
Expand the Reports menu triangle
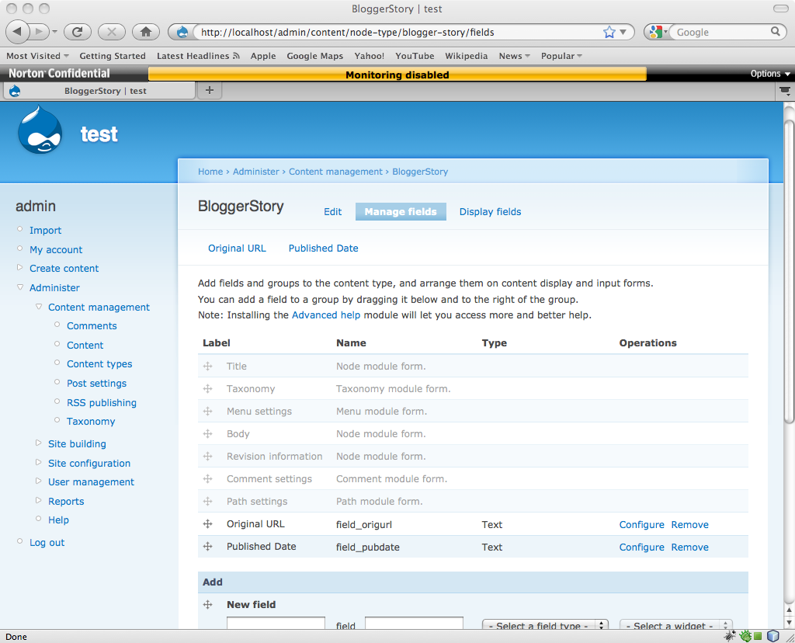tap(39, 500)
